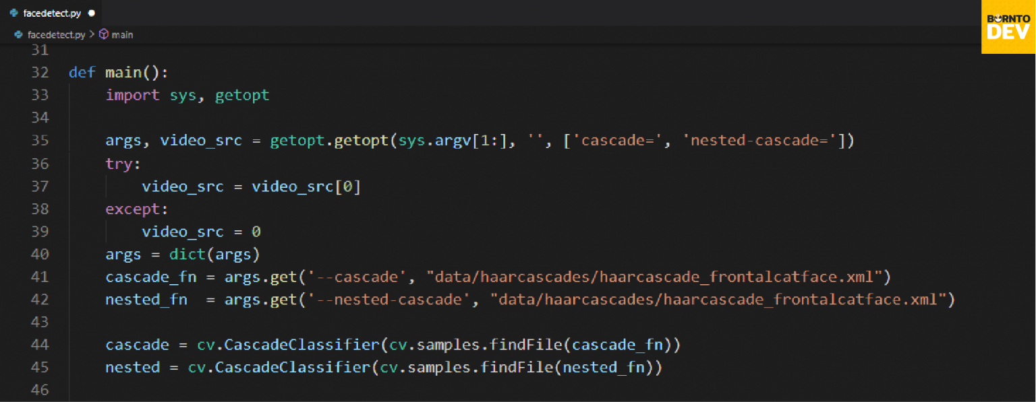Click line number 32 in the gutter
The height and width of the screenshot is (402, 1036).
40,72
